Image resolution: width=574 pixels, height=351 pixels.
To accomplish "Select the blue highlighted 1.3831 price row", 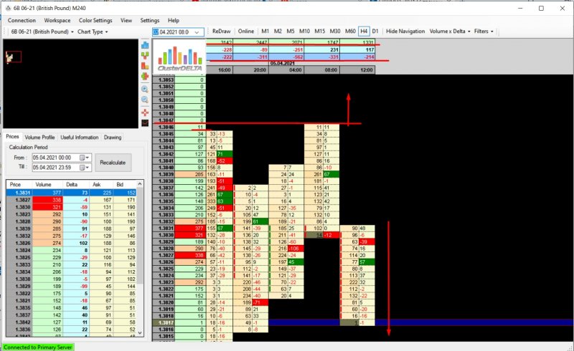I will (x=72, y=193).
